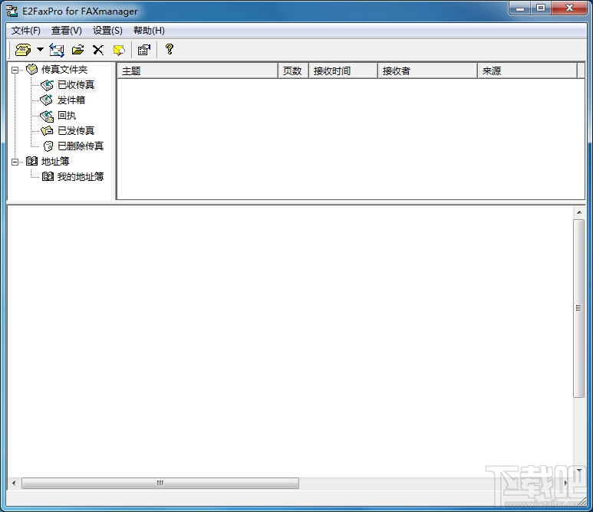The width and height of the screenshot is (593, 512).
Task: Select the 地址簿 node
Action: 55,162
